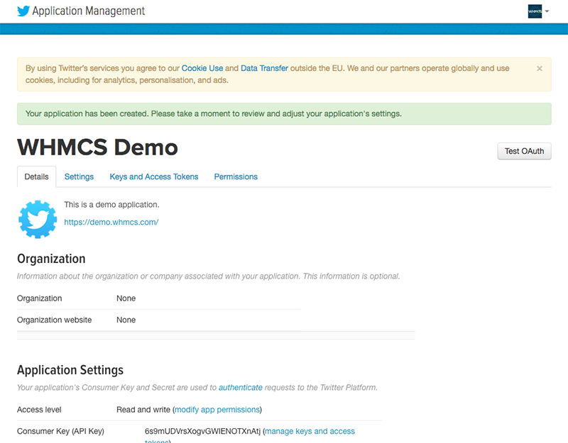The image size is (568, 443).
Task: Open the https://demo.whmcs.com/ link
Action: pyautogui.click(x=111, y=222)
